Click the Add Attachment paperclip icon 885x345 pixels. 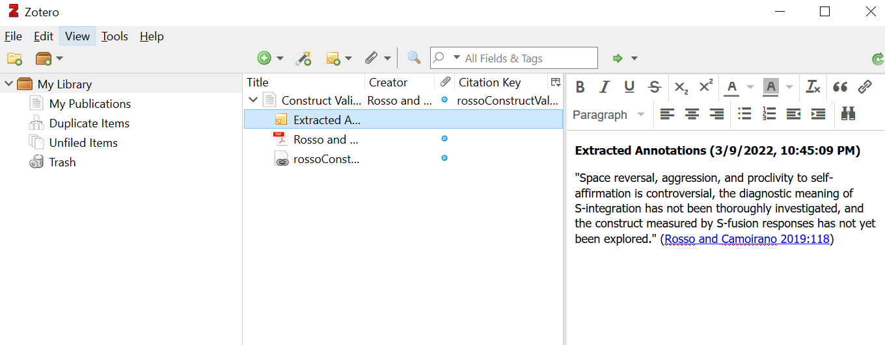[x=372, y=58]
